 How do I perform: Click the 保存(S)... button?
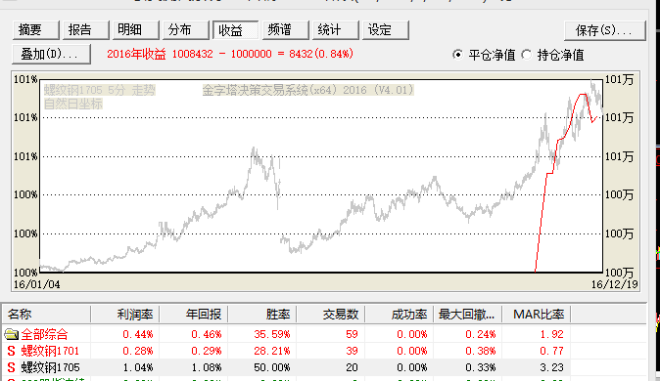[604, 30]
